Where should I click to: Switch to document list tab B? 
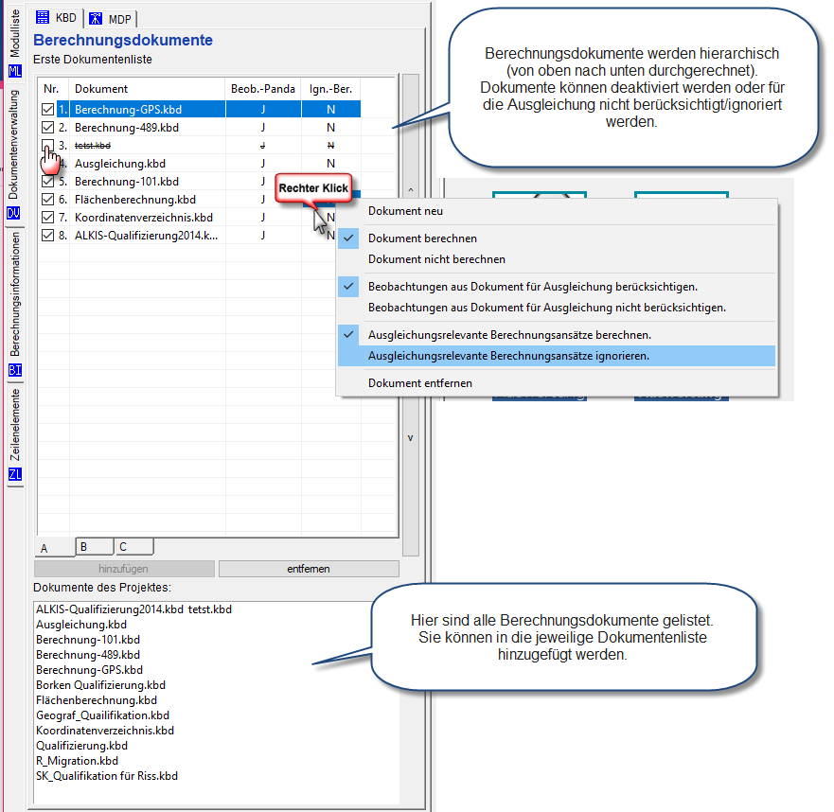(x=95, y=547)
